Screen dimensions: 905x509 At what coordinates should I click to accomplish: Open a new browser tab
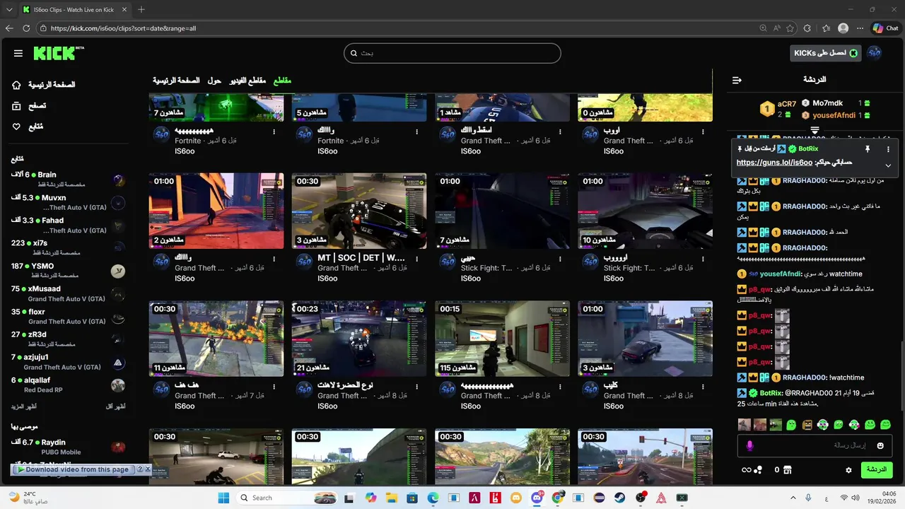click(141, 9)
